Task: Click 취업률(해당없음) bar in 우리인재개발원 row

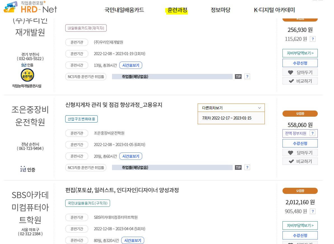Action: pos(172,77)
